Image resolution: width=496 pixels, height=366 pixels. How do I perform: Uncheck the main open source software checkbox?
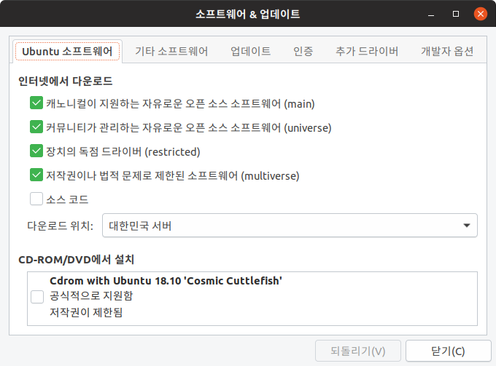pos(36,103)
